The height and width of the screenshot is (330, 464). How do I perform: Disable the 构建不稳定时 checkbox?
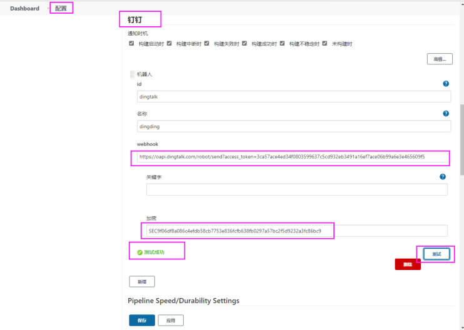pos(282,44)
